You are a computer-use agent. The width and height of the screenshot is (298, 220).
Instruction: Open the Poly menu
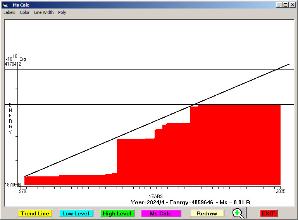pos(62,12)
